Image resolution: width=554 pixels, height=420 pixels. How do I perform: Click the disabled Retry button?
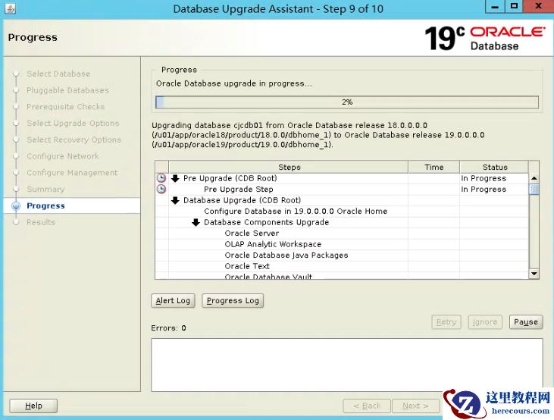(446, 321)
